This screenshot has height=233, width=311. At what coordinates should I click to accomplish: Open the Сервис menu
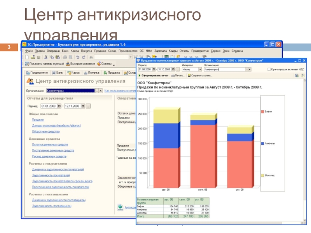pyautogui.click(x=215, y=51)
